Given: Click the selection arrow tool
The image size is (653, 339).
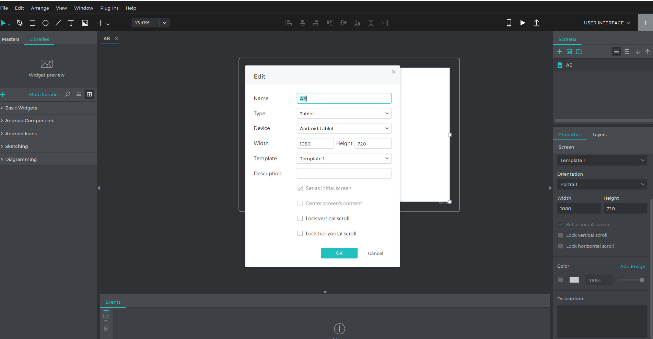Looking at the screenshot, I should coord(4,23).
